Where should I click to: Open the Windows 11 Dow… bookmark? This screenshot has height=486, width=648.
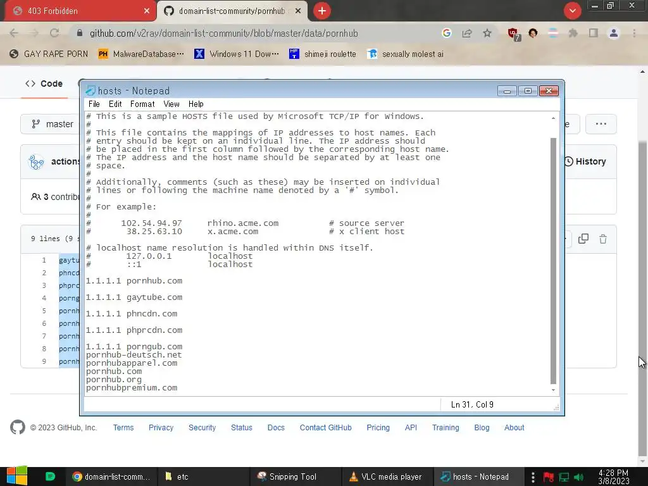point(237,54)
